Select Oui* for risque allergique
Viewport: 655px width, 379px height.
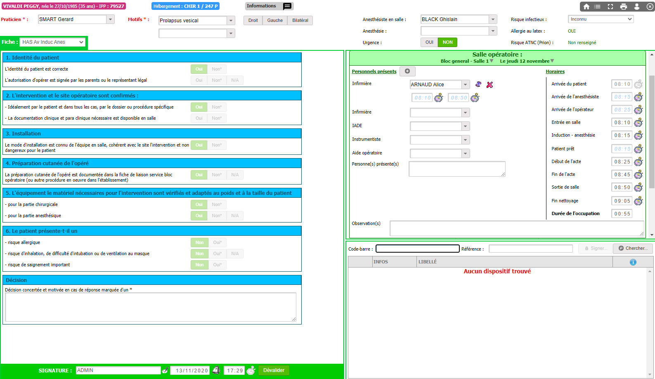[218, 242]
